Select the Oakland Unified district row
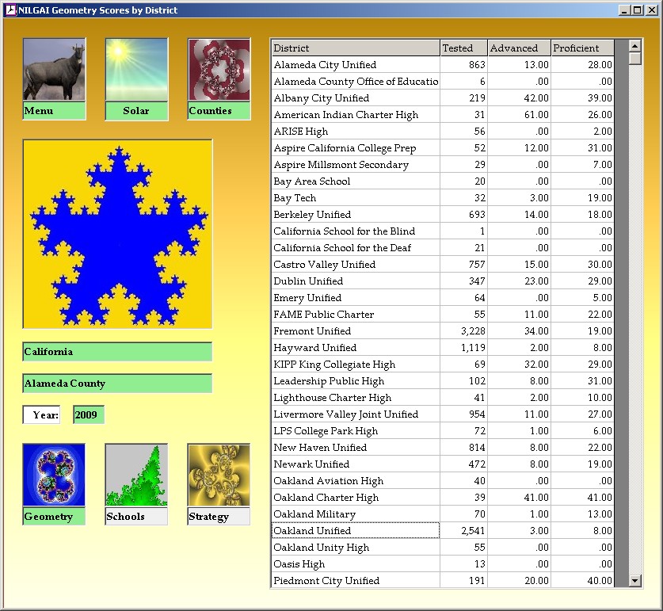This screenshot has height=611, width=663. pyautogui.click(x=355, y=531)
